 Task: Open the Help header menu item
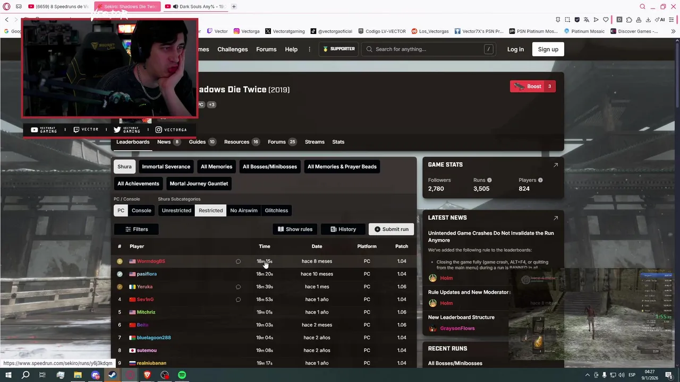(291, 49)
